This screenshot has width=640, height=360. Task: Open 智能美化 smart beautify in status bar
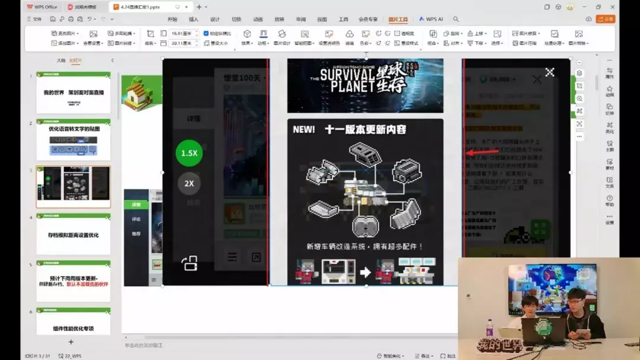[x=390, y=356]
